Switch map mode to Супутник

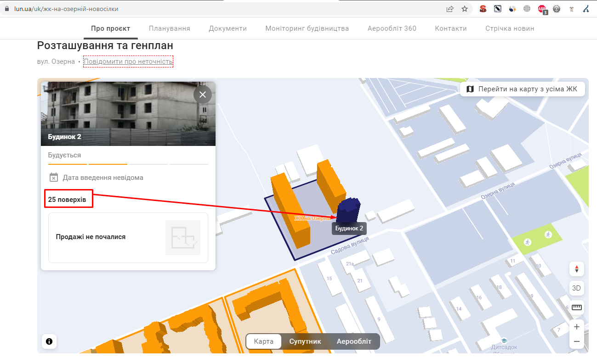pyautogui.click(x=305, y=341)
